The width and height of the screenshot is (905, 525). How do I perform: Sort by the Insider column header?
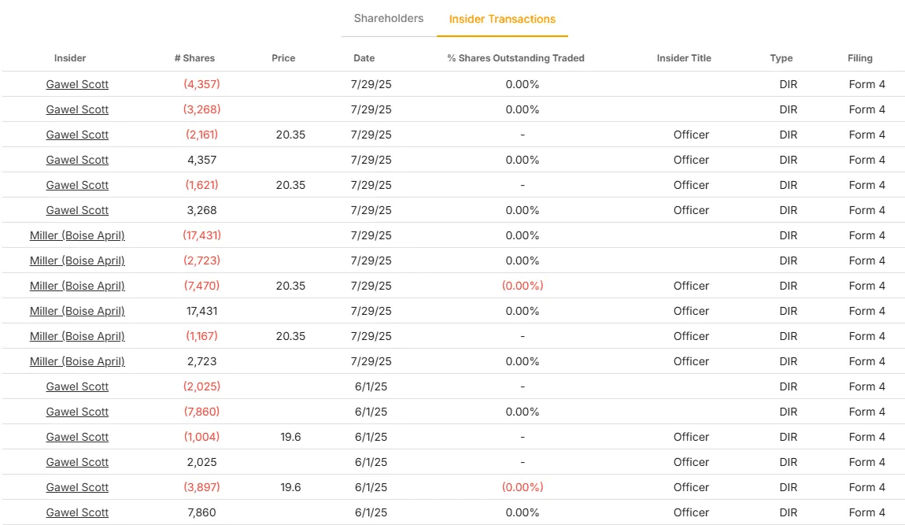pyautogui.click(x=70, y=58)
